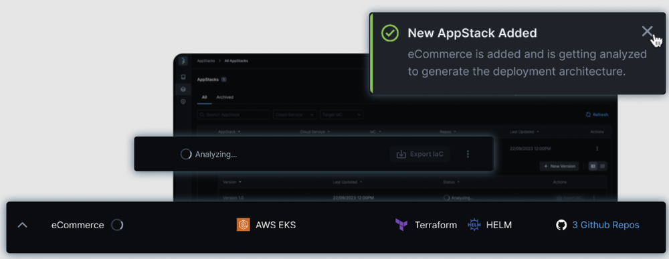Open the Cloud Service filter dropdown
This screenshot has height=259, width=669.
[295, 114]
